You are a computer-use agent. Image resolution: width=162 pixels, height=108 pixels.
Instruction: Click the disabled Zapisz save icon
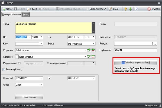tap(15, 9)
